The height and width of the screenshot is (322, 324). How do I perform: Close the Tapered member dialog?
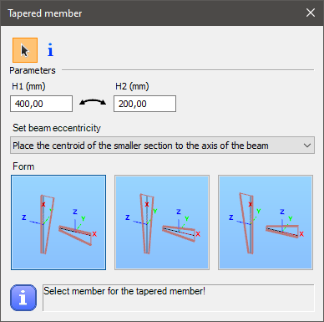click(x=311, y=13)
